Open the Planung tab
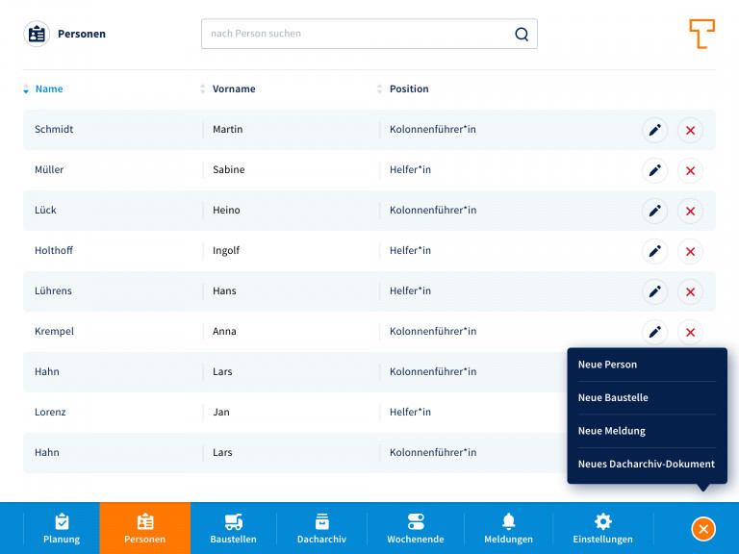This screenshot has width=739, height=554. [62, 528]
